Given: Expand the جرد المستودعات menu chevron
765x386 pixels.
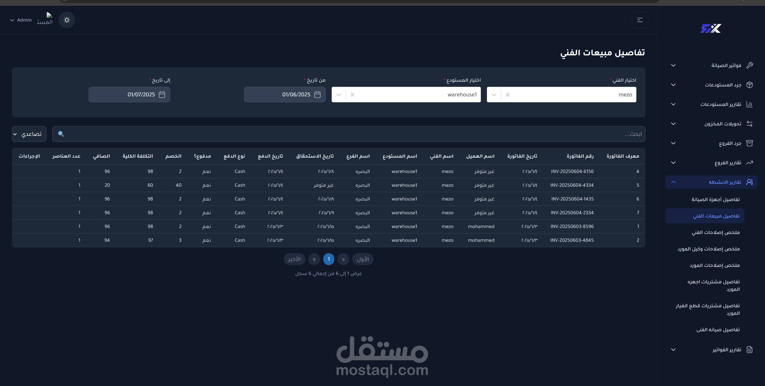Looking at the screenshot, I should click(x=673, y=85).
